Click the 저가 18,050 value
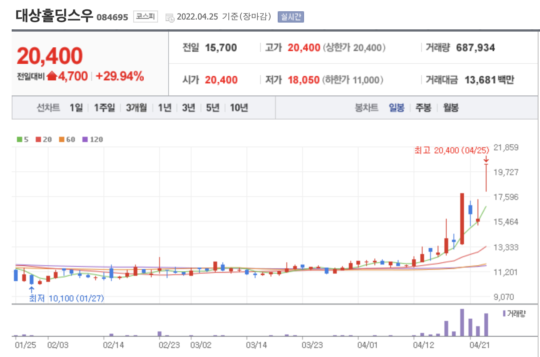 point(304,80)
